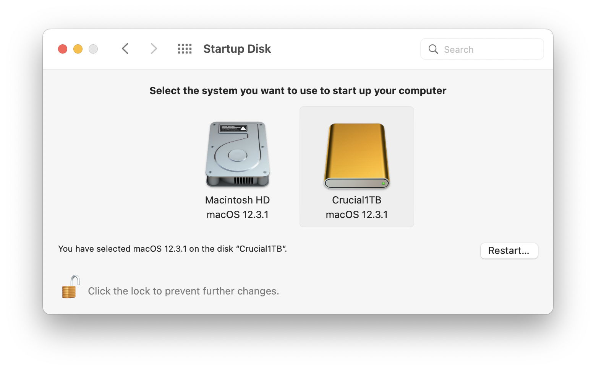
Task: Click the magnifying glass search icon
Action: point(433,49)
